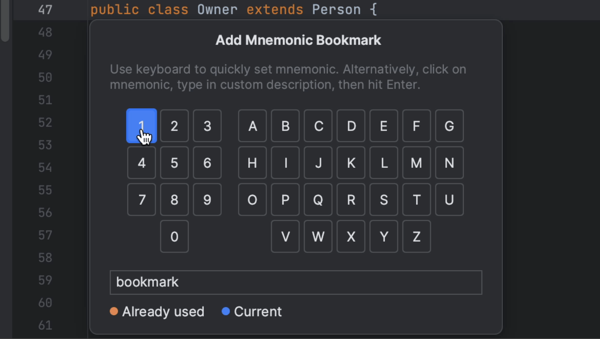Select mnemonic letter Z
This screenshot has height=339, width=600.
416,236
